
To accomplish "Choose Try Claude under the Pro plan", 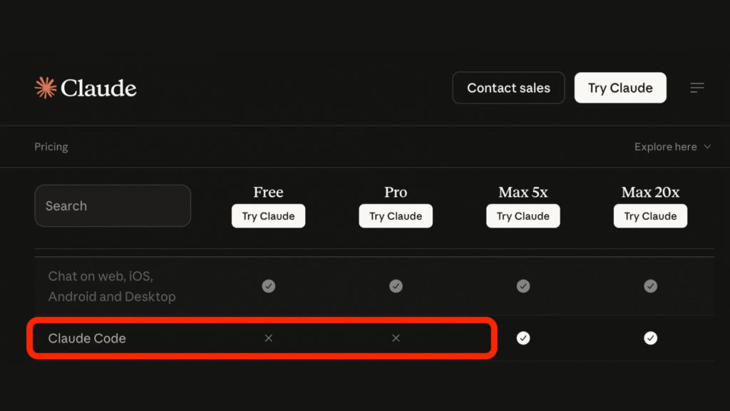I will pyautogui.click(x=396, y=216).
